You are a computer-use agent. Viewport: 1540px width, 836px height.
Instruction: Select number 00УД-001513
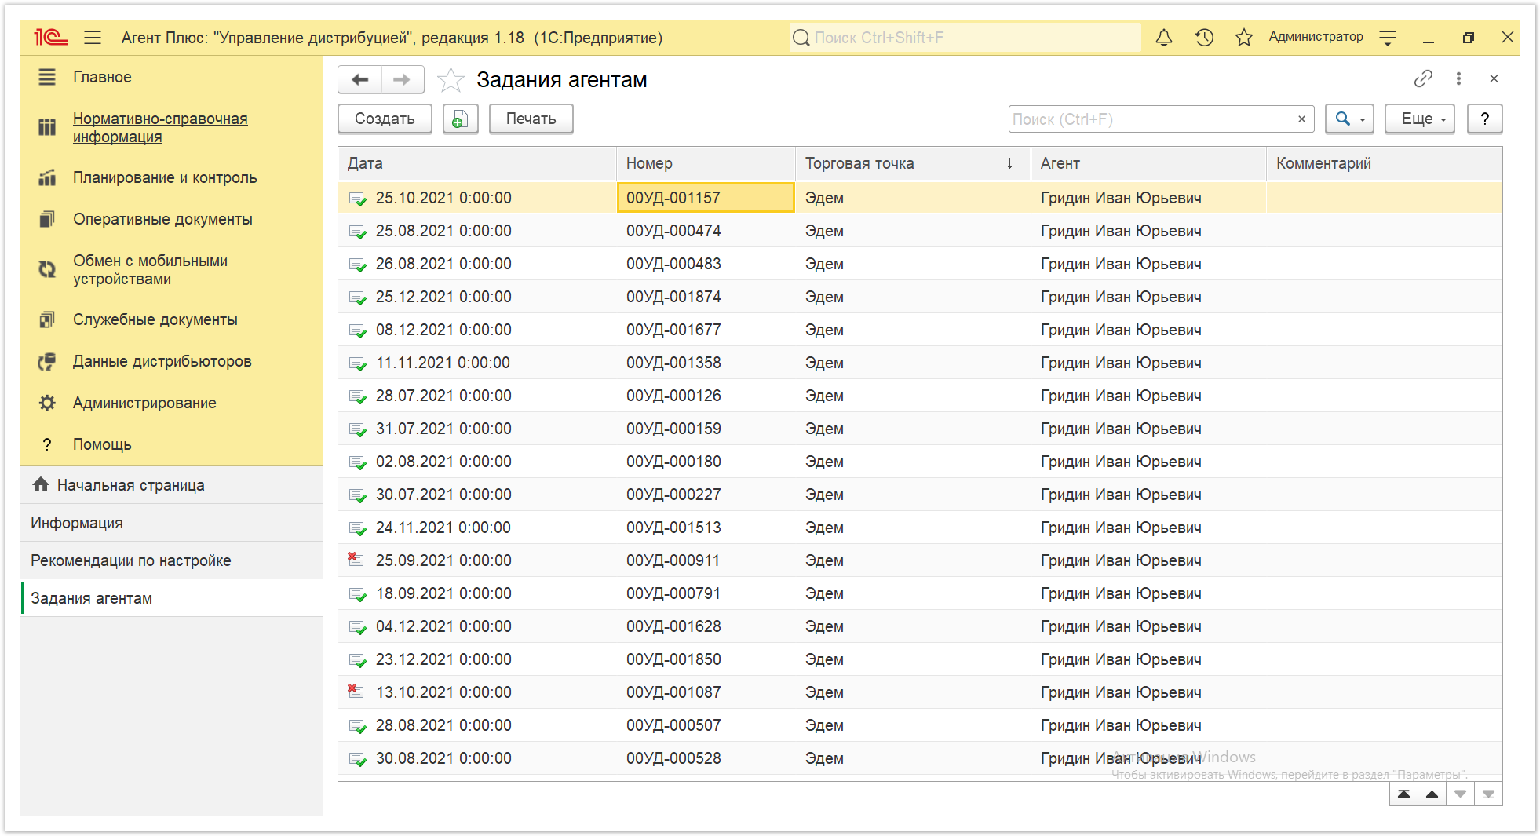pos(673,528)
